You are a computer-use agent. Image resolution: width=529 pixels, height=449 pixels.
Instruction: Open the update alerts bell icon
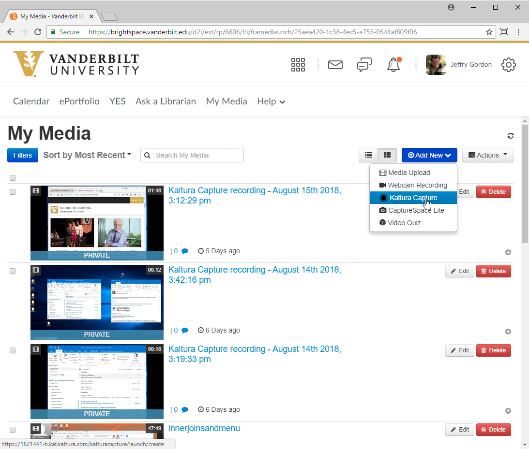pos(393,65)
